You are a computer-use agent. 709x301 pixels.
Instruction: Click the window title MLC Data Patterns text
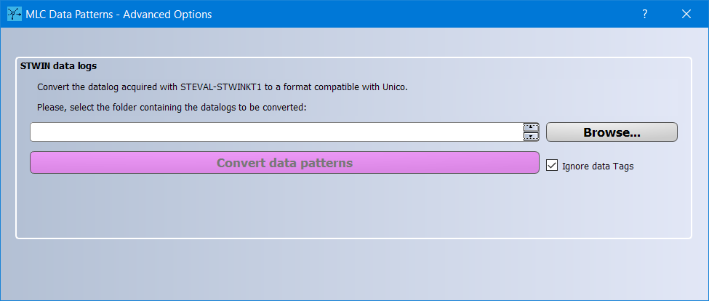point(69,15)
